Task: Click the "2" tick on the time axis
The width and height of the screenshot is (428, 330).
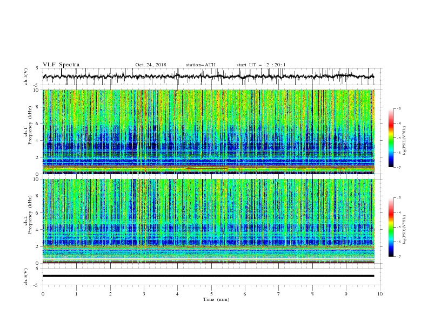Action: 110,294
